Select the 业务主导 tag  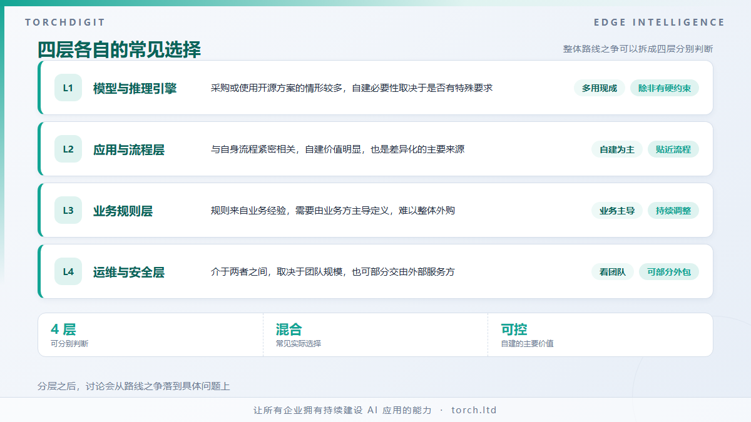(x=617, y=211)
